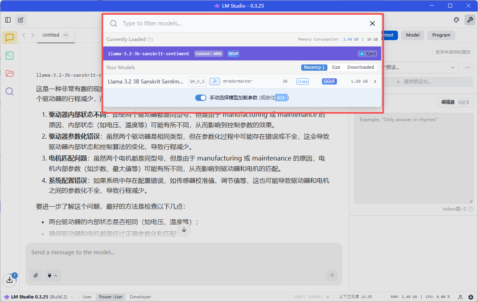Click RAM usage readout in status bar
This screenshot has width=478, height=302.
[x=404, y=297]
